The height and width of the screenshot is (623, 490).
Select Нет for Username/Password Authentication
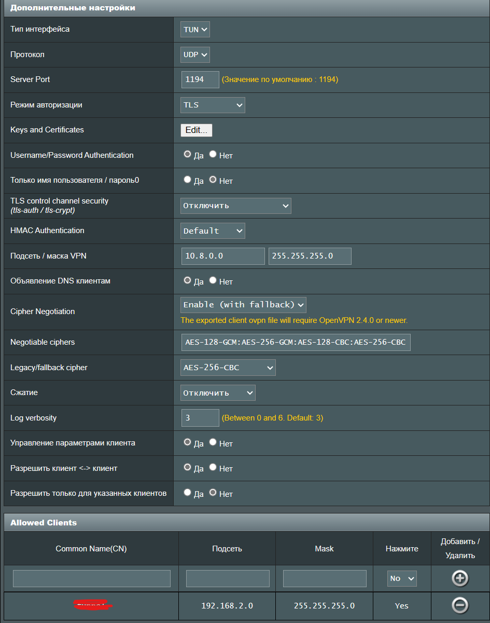click(213, 154)
